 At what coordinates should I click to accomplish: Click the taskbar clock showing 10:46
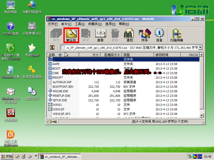(208, 157)
